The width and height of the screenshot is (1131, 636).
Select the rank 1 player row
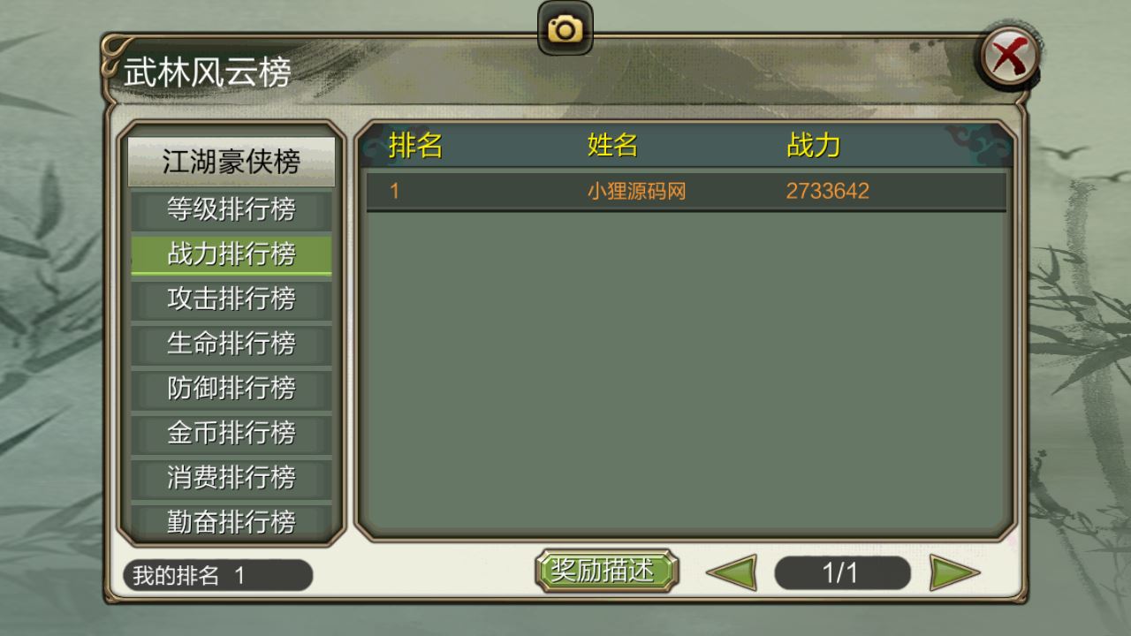tap(687, 191)
